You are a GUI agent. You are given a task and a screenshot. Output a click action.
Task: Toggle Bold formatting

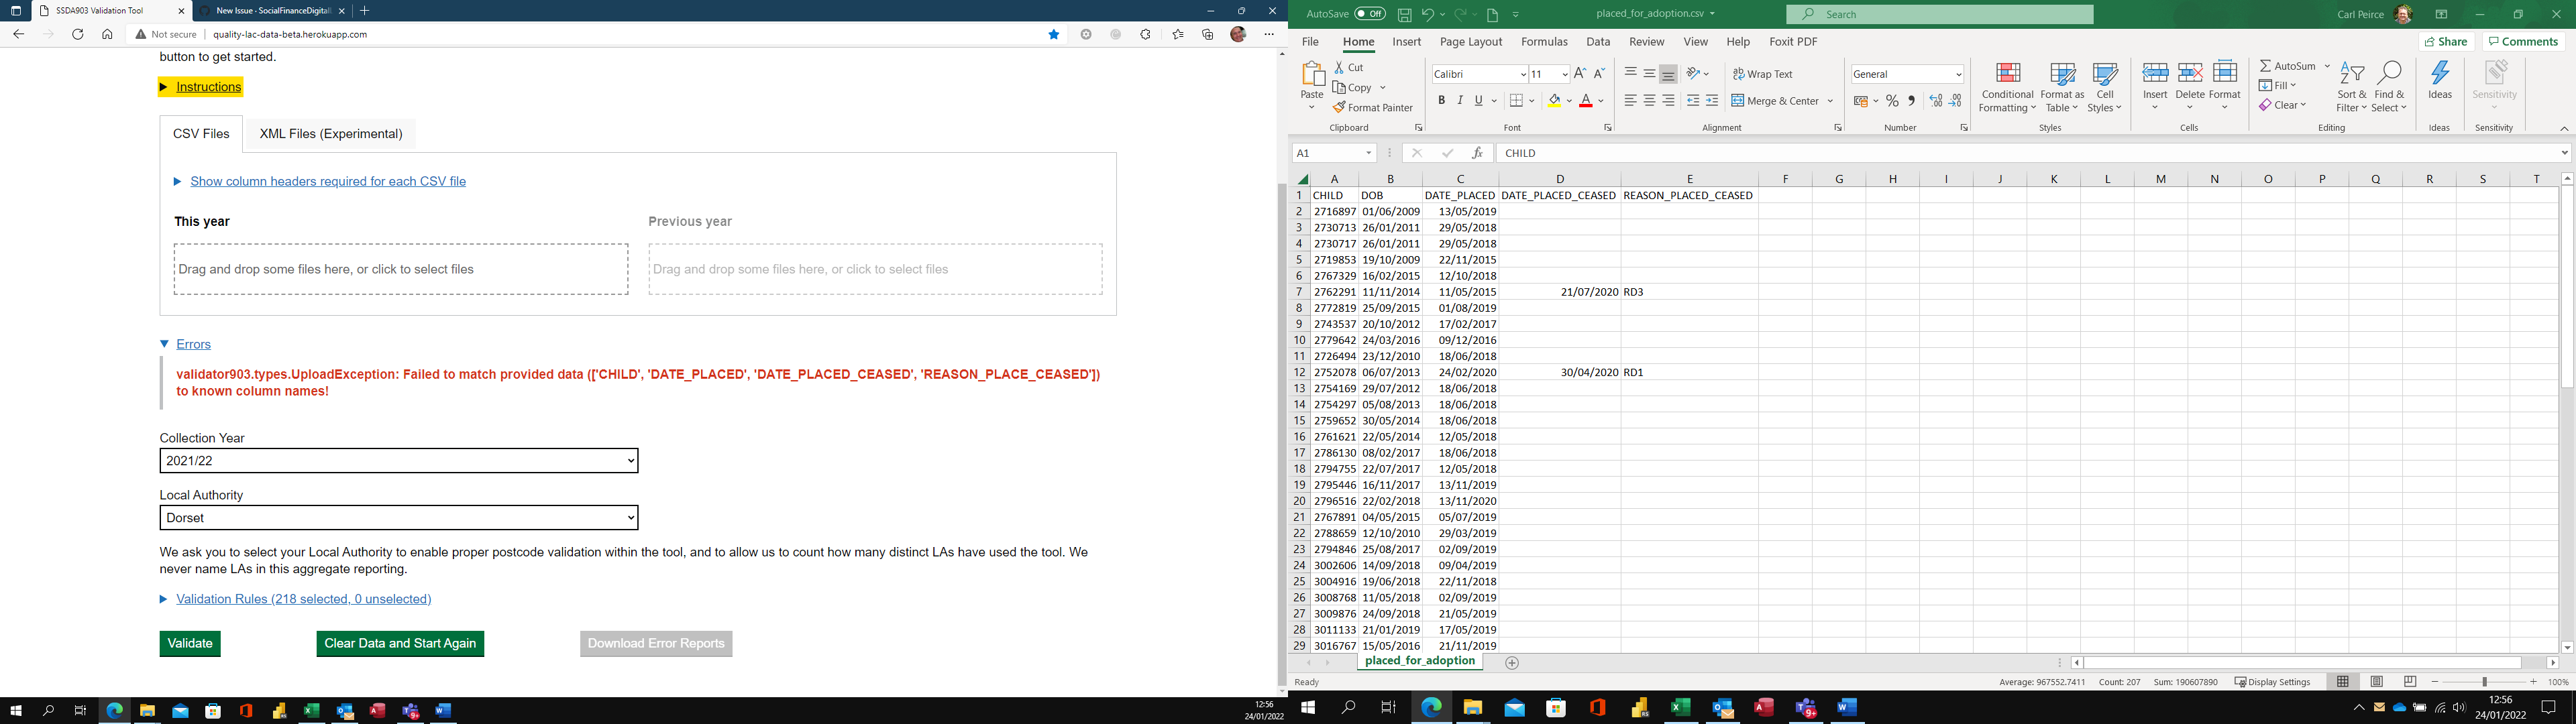tap(1442, 100)
